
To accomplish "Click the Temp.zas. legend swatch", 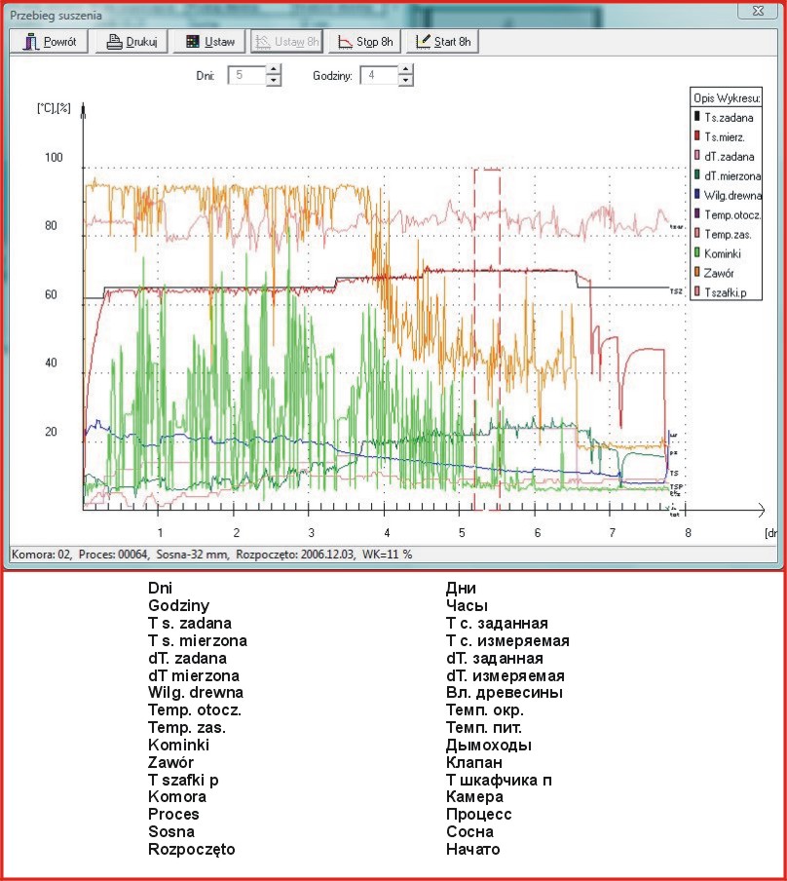I will [x=697, y=233].
